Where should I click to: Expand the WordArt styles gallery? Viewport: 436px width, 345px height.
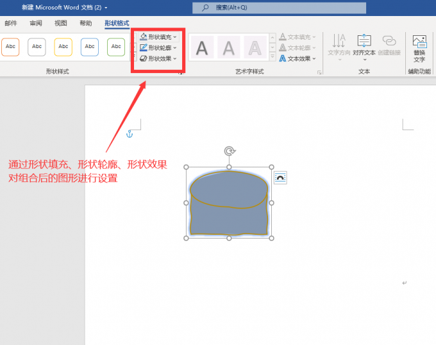tap(272, 56)
